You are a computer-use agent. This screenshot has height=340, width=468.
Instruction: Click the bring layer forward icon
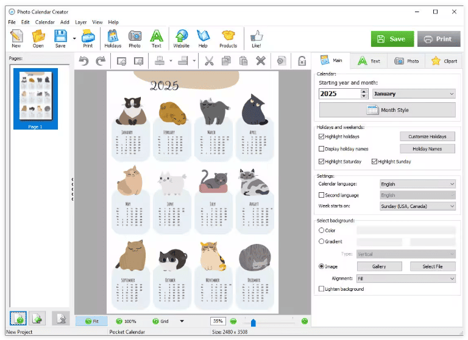point(121,61)
